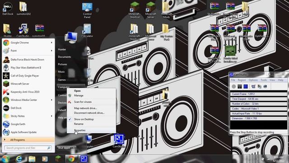
Task: Toggle Show on Desktop checkmark option
Action: [x=91, y=119]
